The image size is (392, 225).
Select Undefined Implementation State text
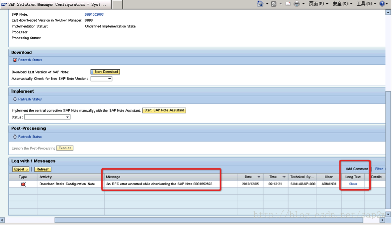[110, 26]
